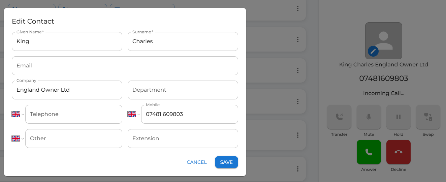The height and width of the screenshot is (182, 446).
Task: Open the Mobile country flag dropdown
Action: (x=133, y=114)
